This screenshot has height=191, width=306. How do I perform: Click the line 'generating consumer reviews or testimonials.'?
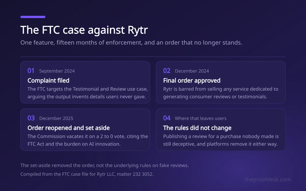coord(215,97)
